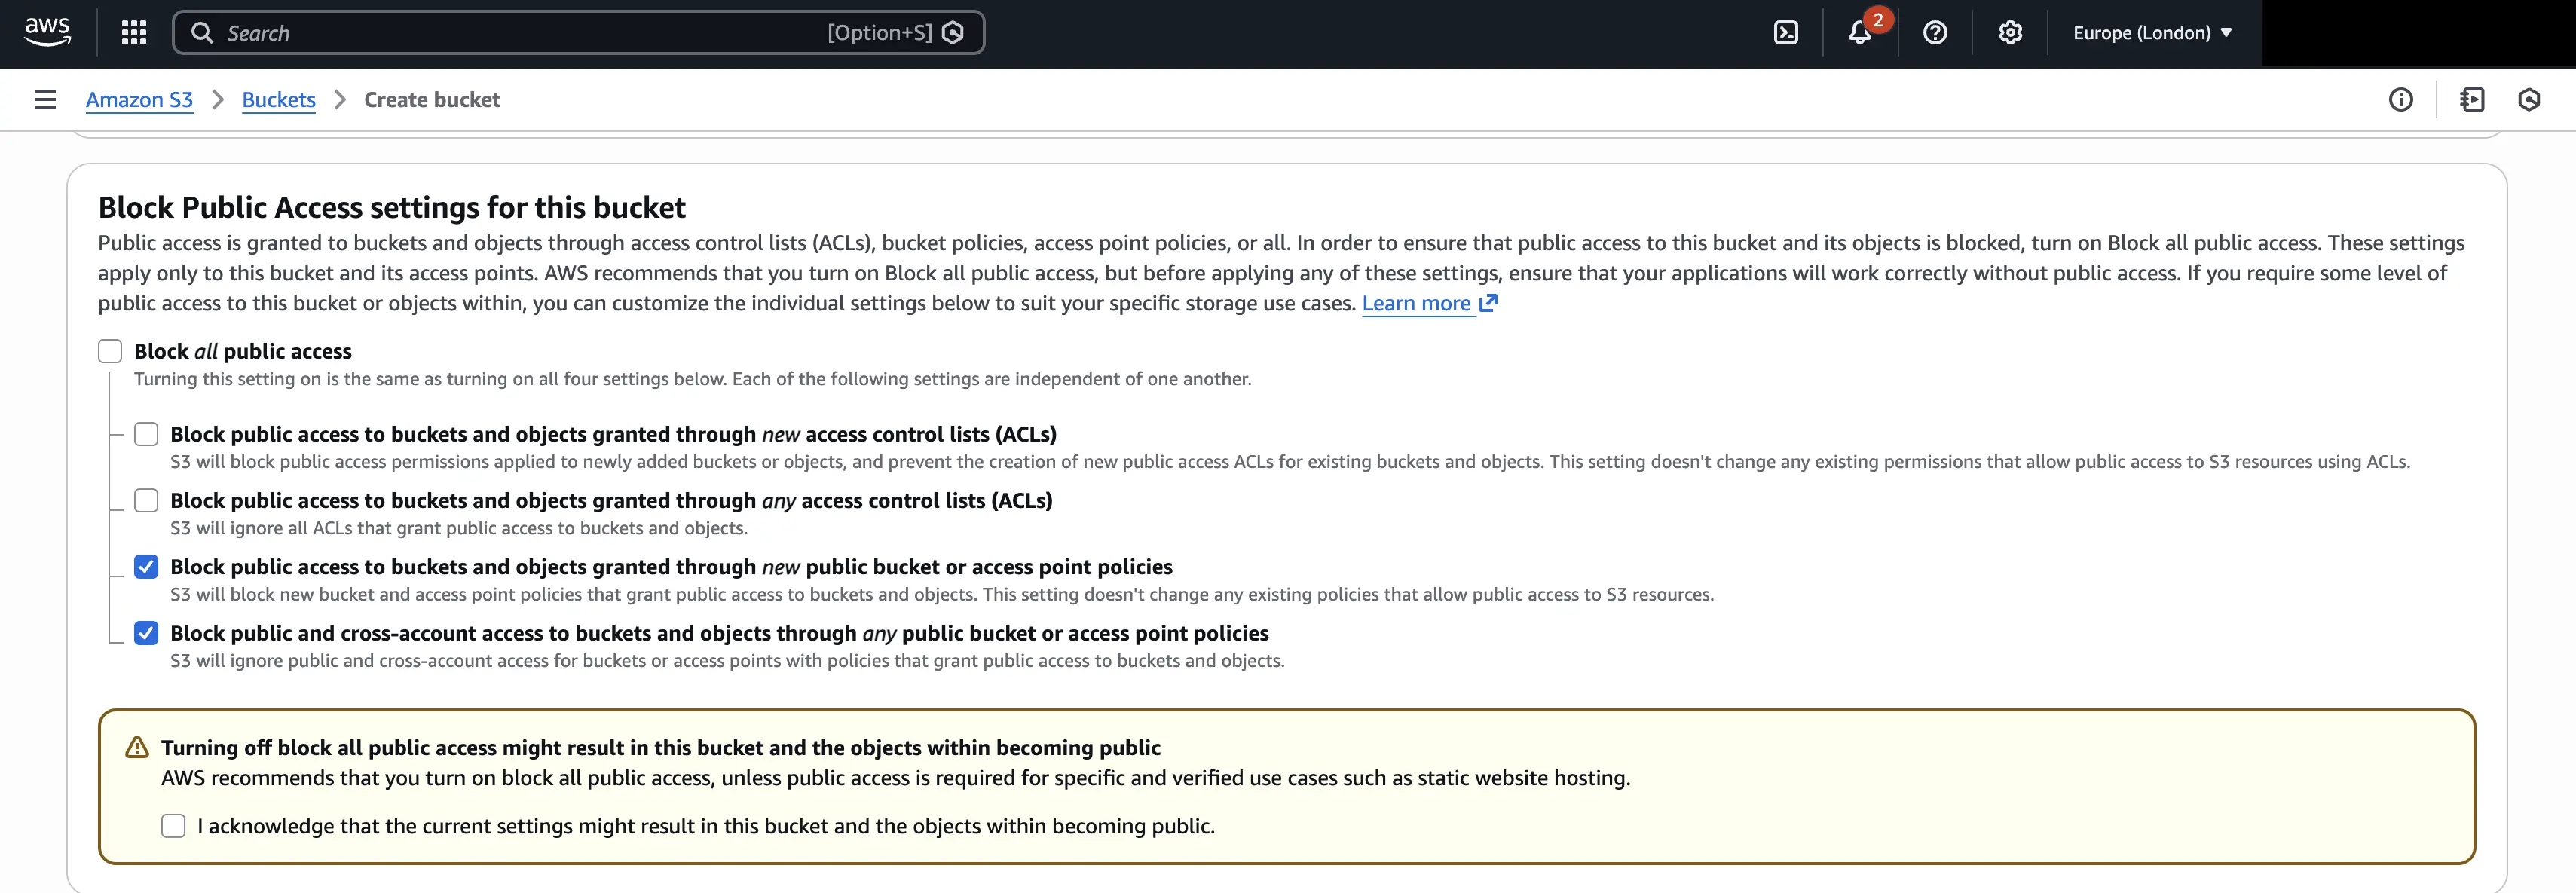Open the tutorials panel icon

pyautogui.click(x=2472, y=99)
